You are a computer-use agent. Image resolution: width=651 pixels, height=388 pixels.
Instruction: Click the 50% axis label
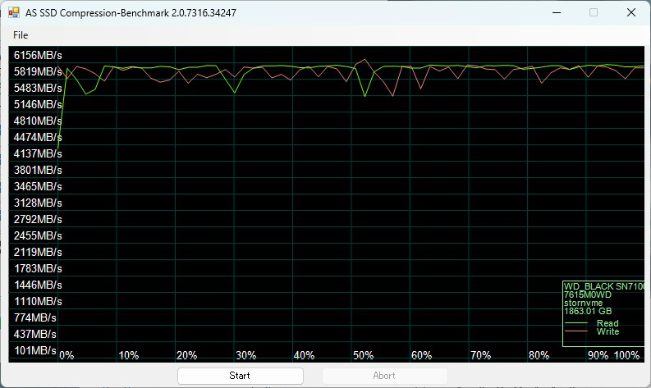[363, 355]
